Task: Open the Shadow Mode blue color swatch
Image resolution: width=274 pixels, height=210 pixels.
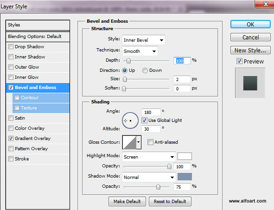Action: [185, 177]
